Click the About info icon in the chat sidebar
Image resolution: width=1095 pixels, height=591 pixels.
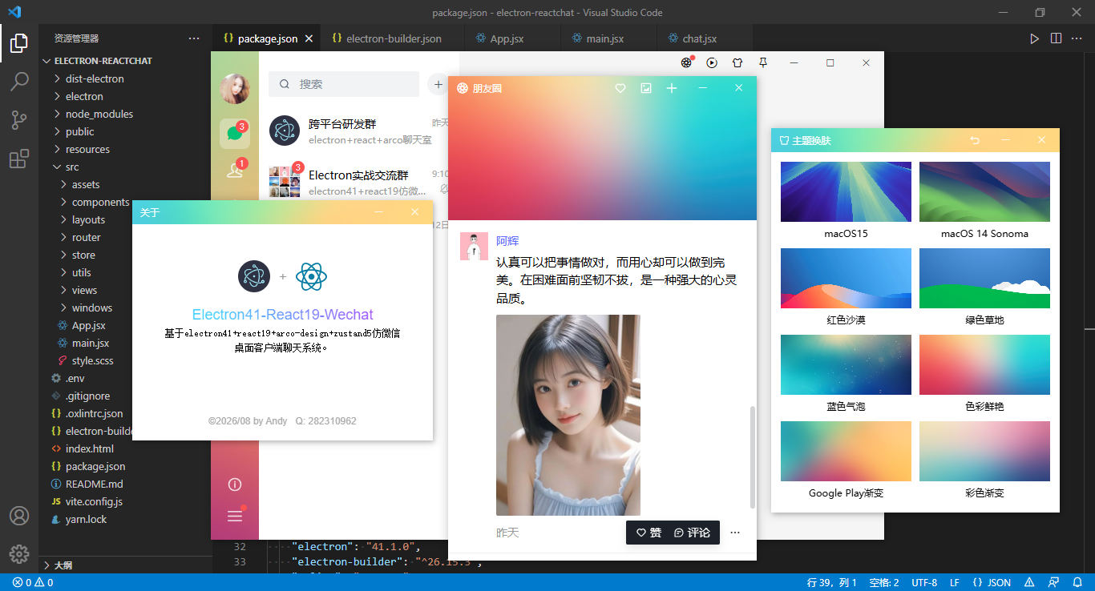click(235, 484)
